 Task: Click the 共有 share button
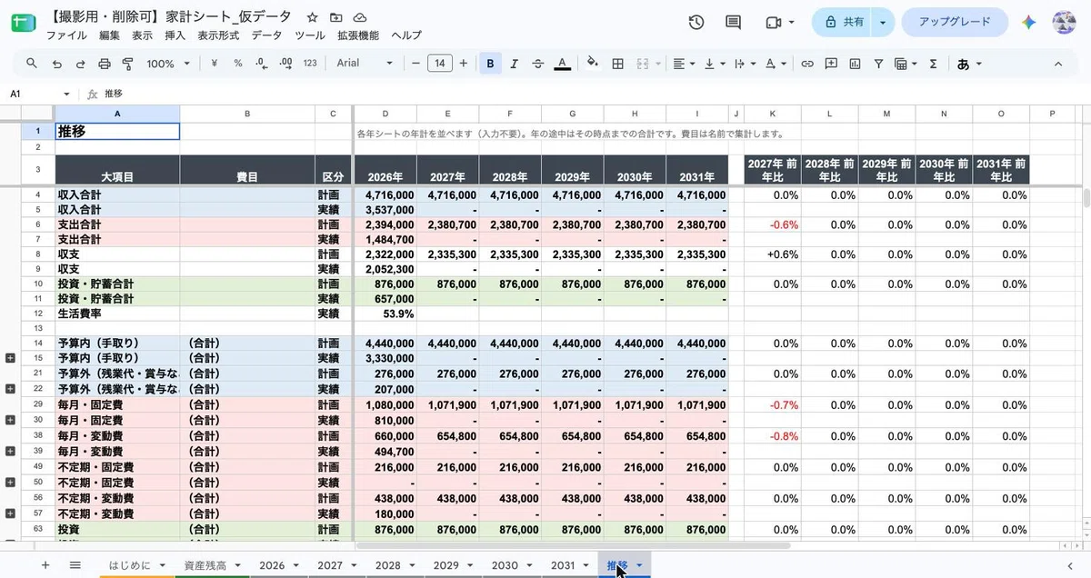click(842, 22)
